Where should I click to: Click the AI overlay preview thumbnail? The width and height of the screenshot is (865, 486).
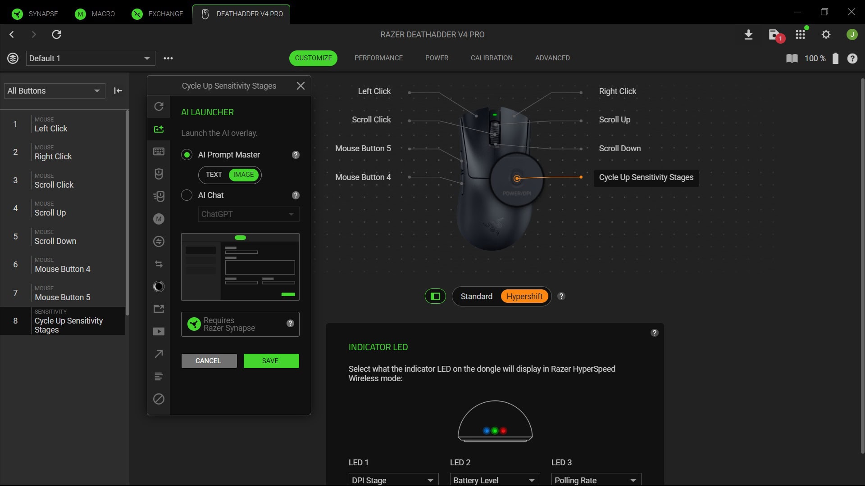[240, 267]
